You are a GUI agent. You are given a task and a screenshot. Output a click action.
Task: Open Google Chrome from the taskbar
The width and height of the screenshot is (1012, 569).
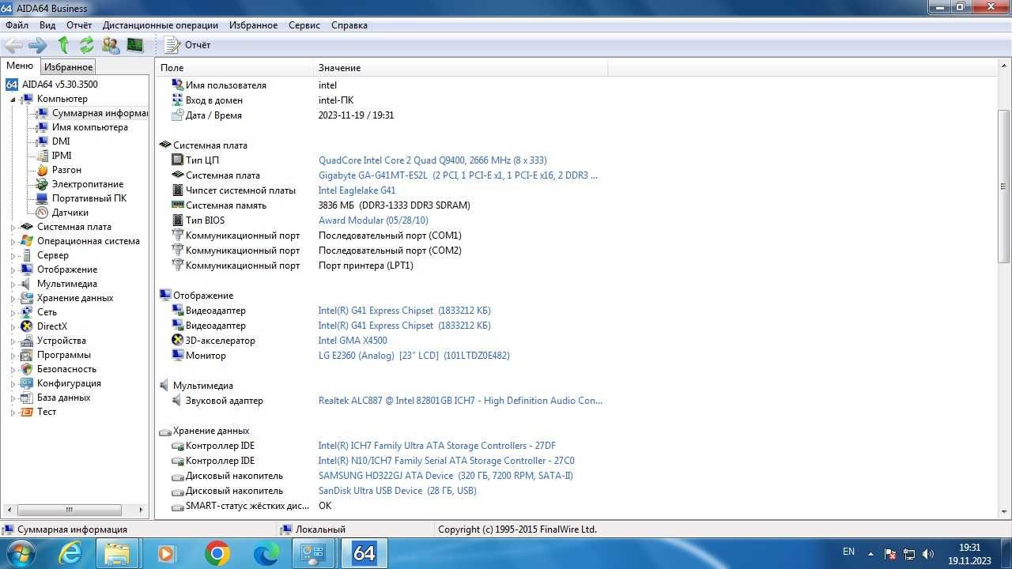tap(217, 553)
